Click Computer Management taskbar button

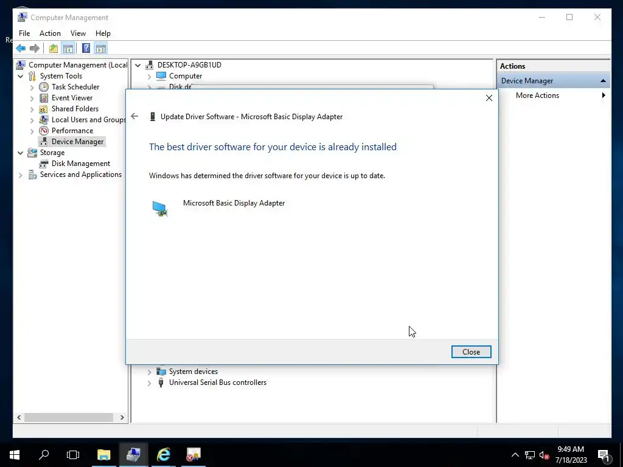click(x=133, y=455)
